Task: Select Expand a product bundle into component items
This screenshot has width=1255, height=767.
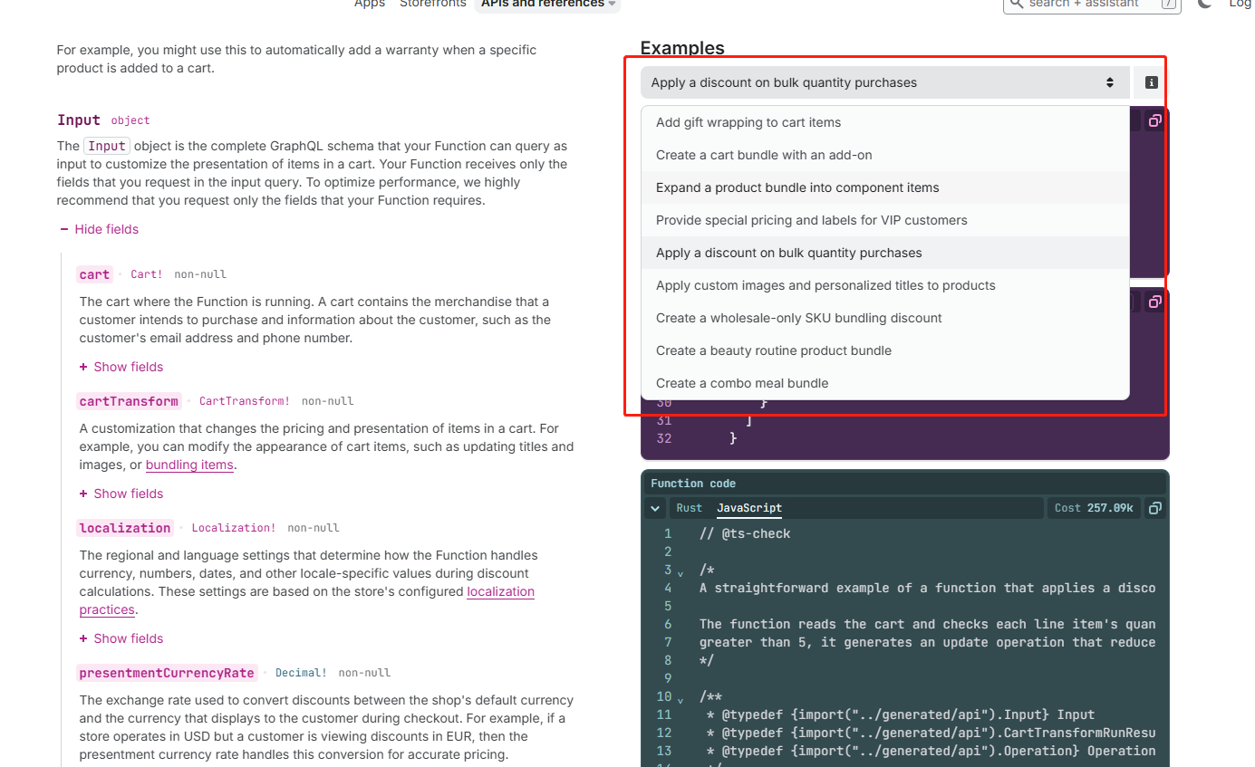Action: pos(884,187)
